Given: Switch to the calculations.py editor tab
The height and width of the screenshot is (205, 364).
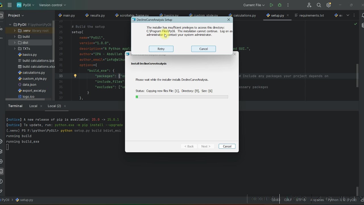Looking at the screenshot, I should (242, 15).
